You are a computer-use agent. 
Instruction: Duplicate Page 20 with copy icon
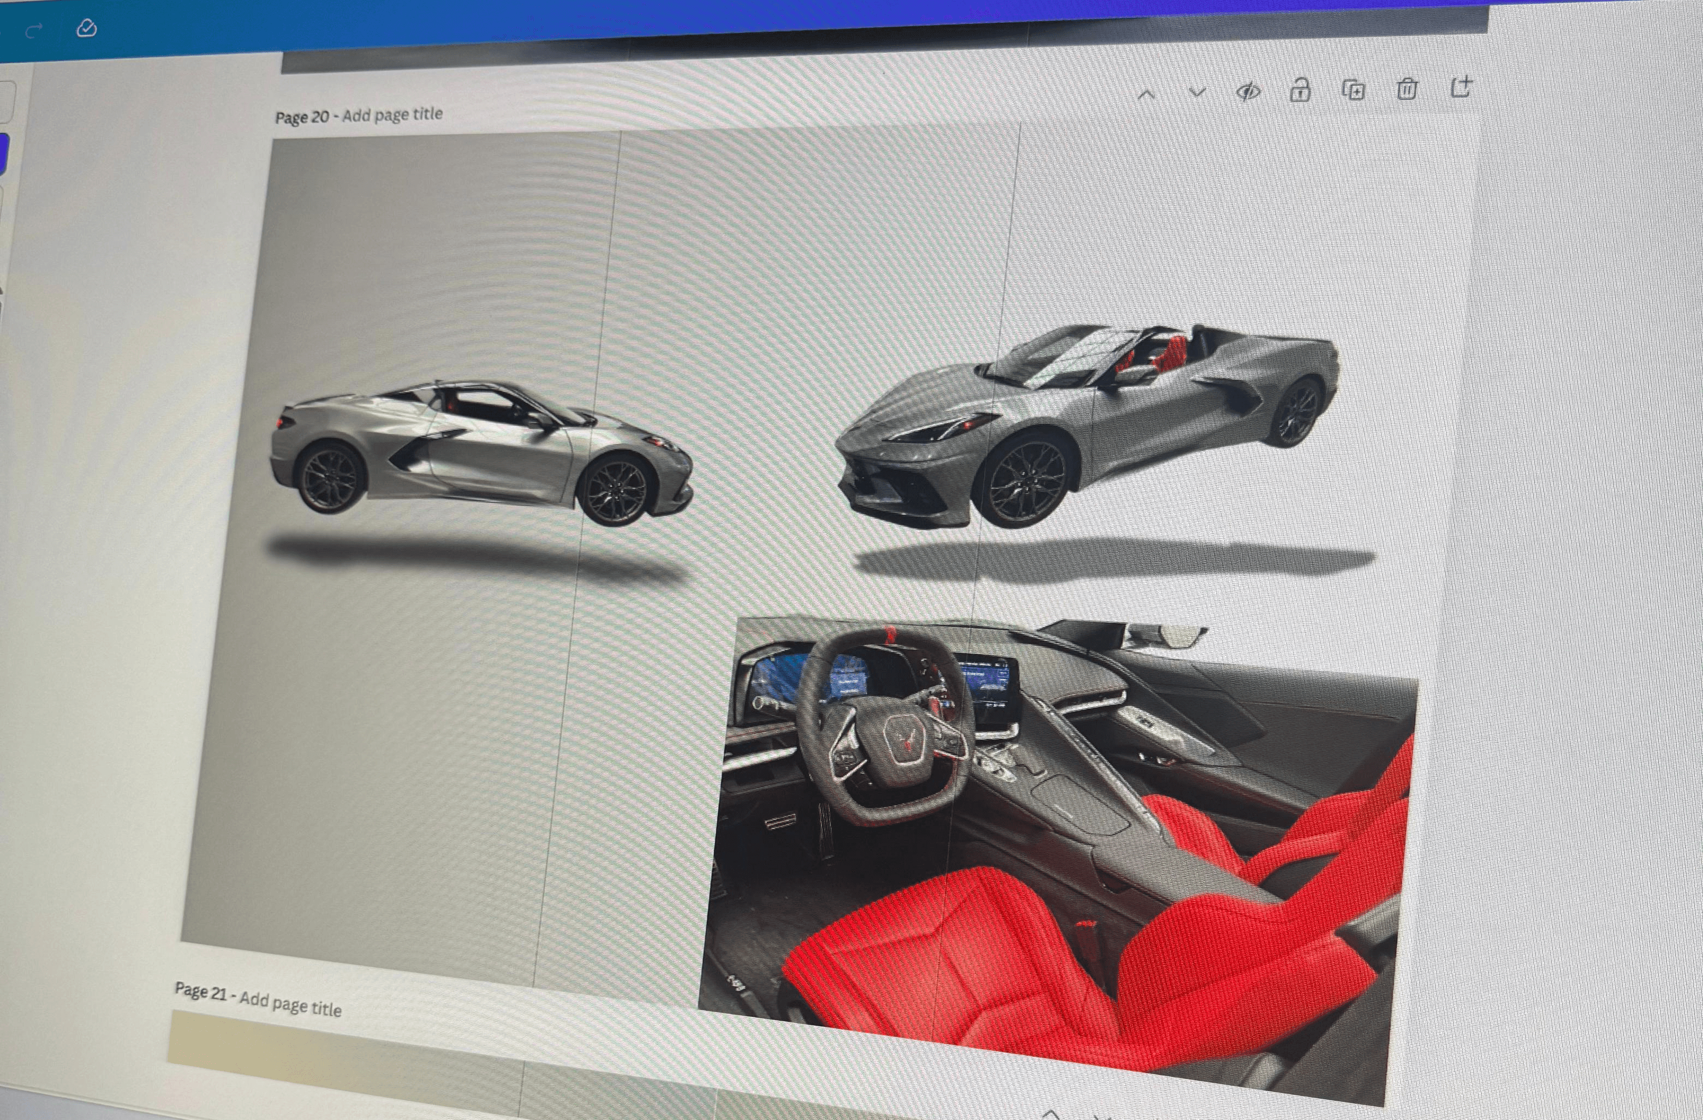coord(1353,90)
